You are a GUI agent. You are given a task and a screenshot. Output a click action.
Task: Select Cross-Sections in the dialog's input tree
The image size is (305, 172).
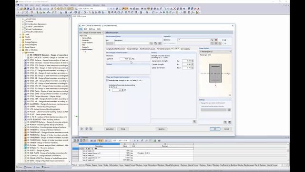point(87,43)
